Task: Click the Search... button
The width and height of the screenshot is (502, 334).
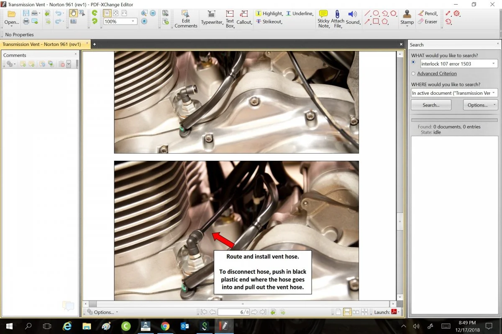Action: click(x=431, y=105)
